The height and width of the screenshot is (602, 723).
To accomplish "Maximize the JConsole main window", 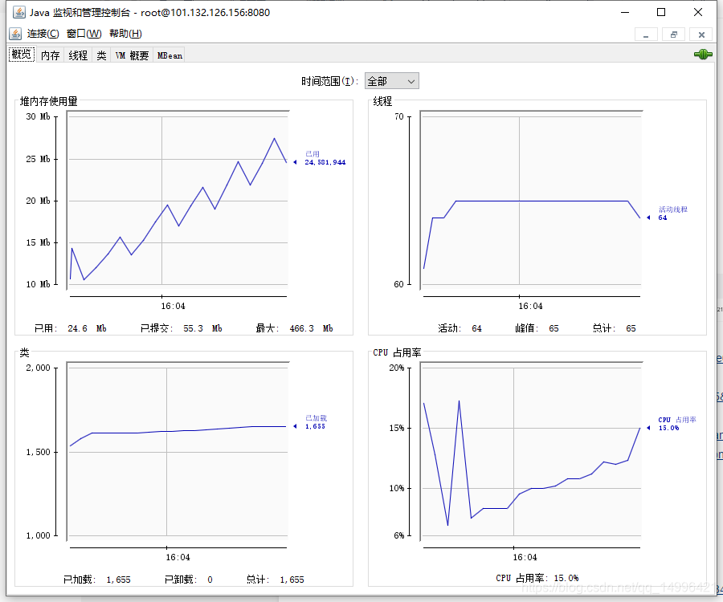I will pyautogui.click(x=661, y=12).
